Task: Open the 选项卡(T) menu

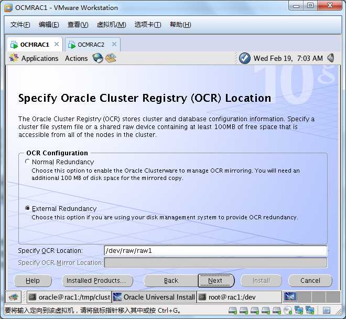Action: point(148,25)
